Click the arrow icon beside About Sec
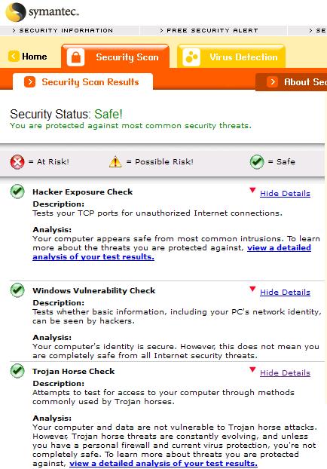The height and width of the screenshot is (469, 327). pos(272,81)
